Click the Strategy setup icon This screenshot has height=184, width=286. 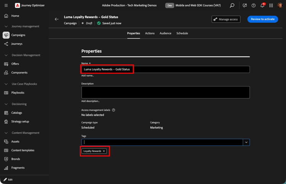tap(6, 121)
